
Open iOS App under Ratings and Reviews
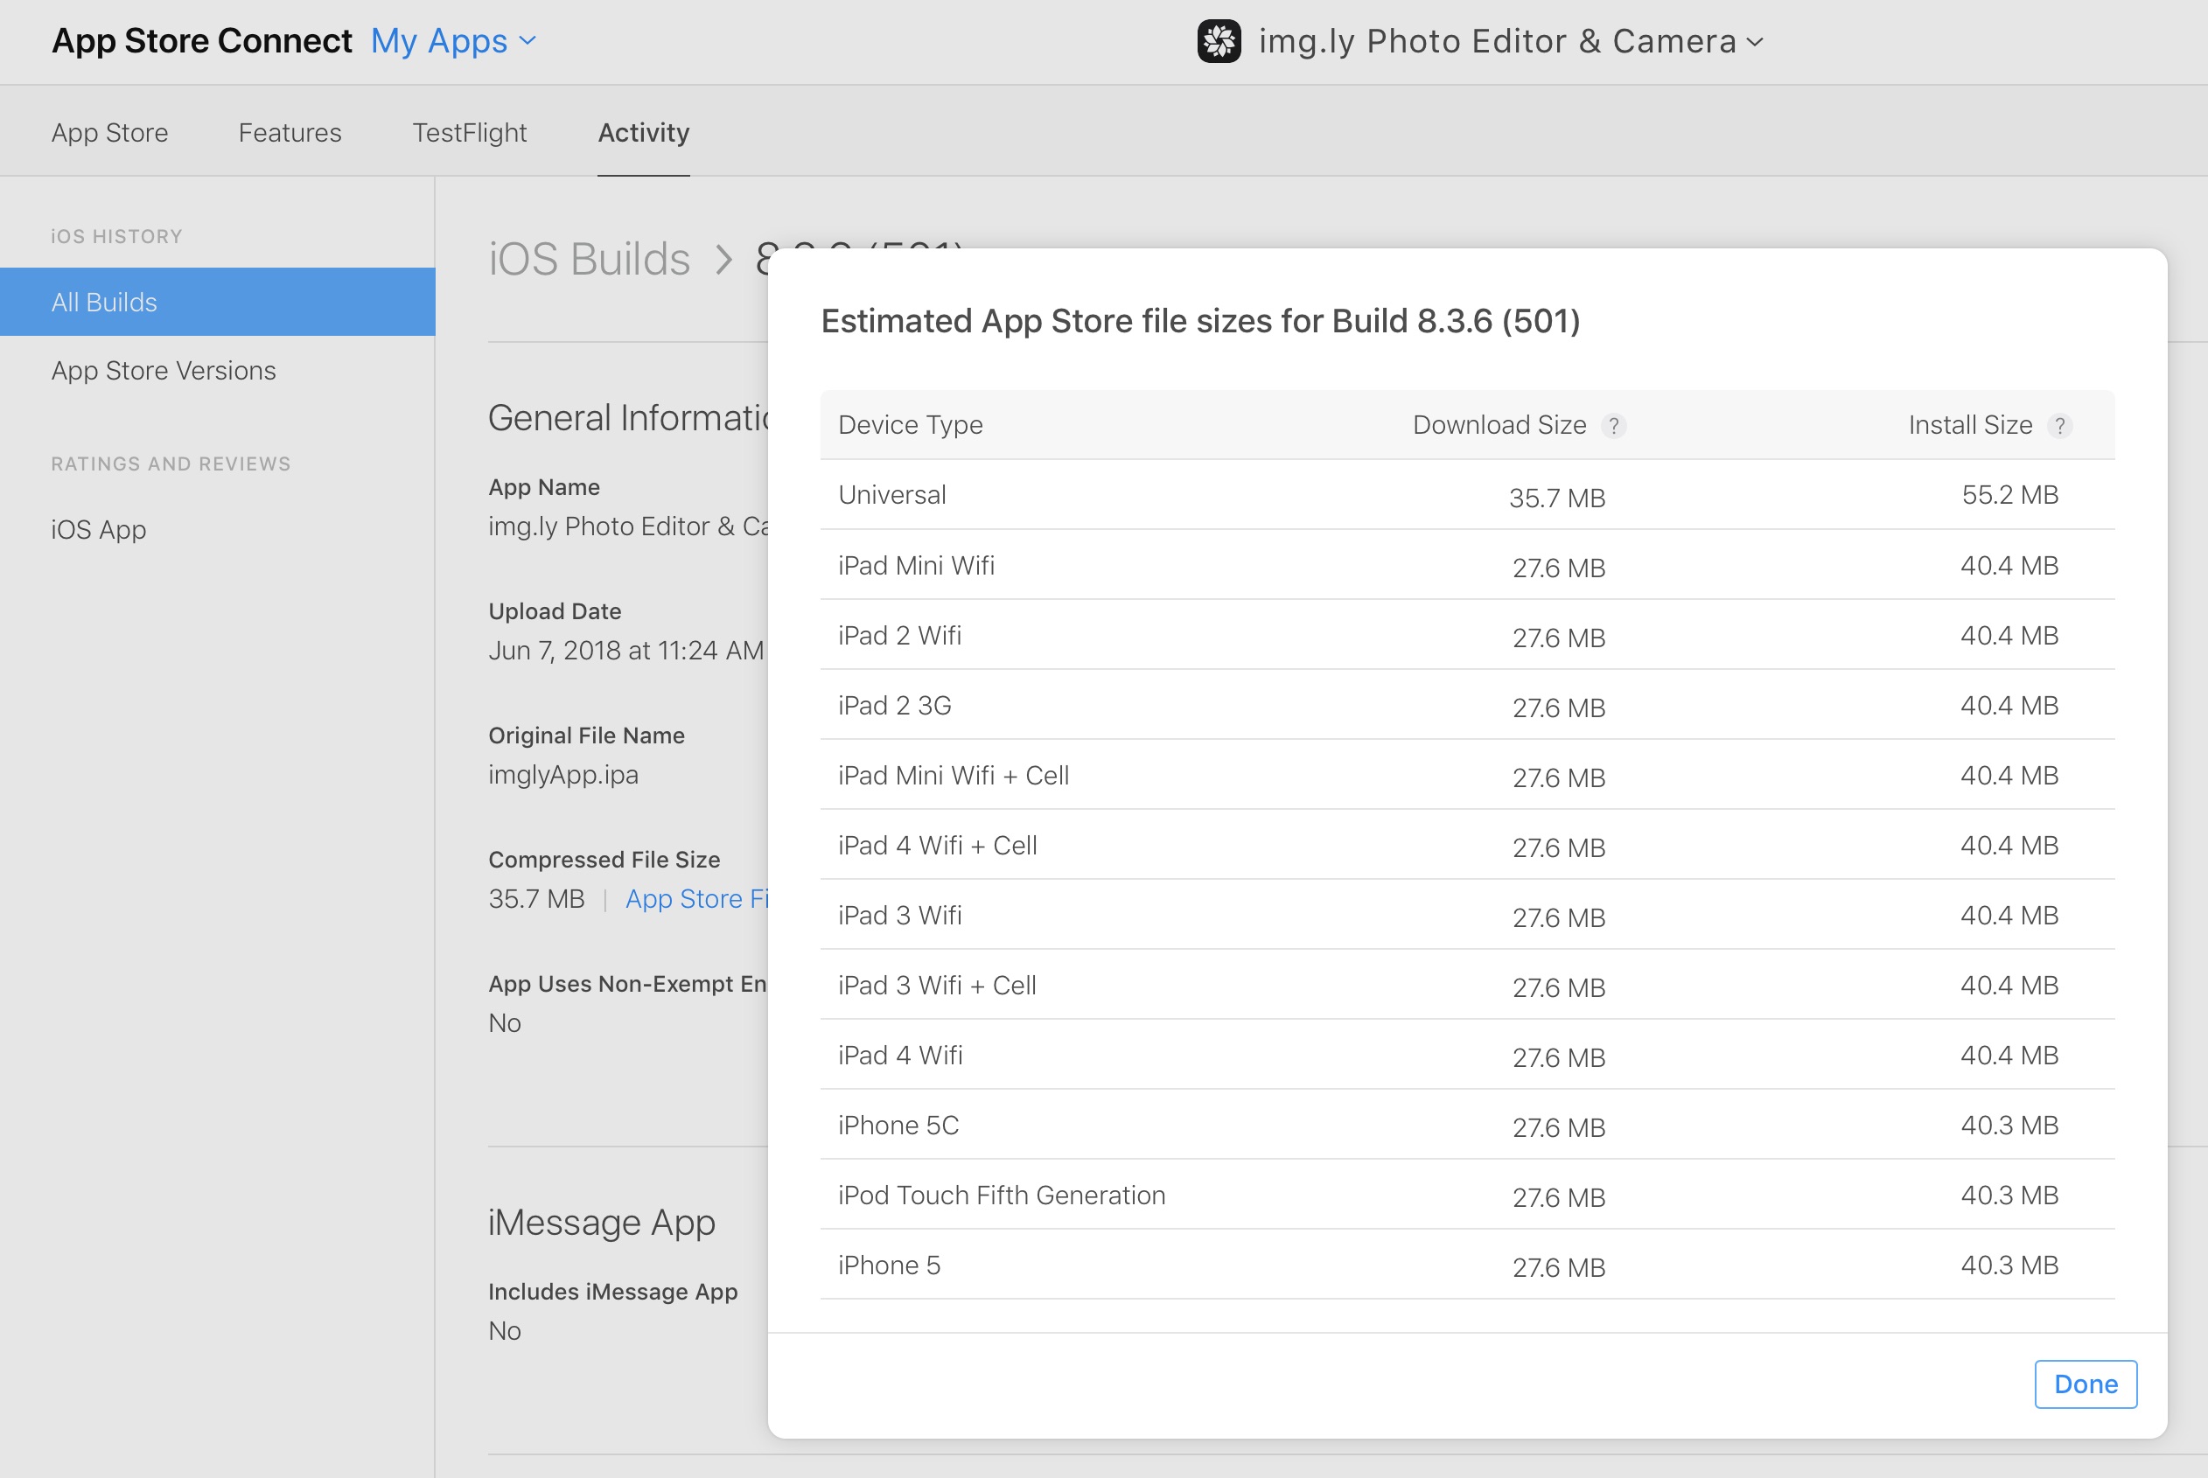99,530
